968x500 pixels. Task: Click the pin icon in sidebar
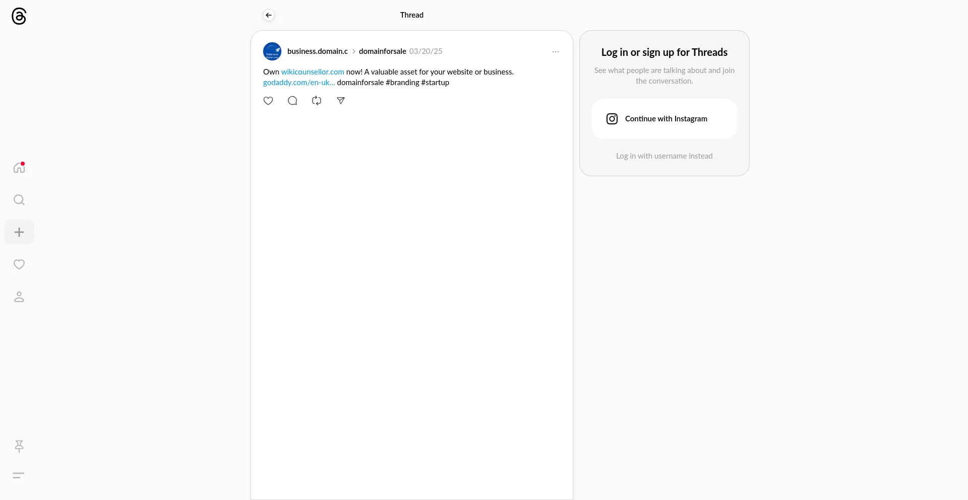pos(19,446)
